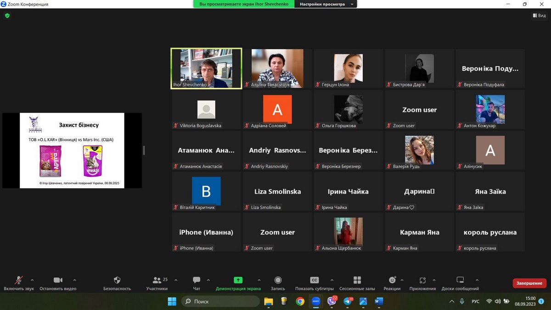Open the Настройки просмотра dropdown

(326, 4)
